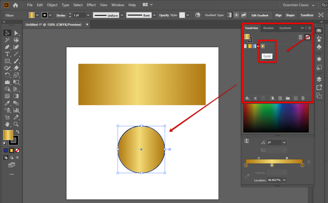Select the Gold swatch
Viewport: 328px width, 203px height.
click(x=262, y=46)
